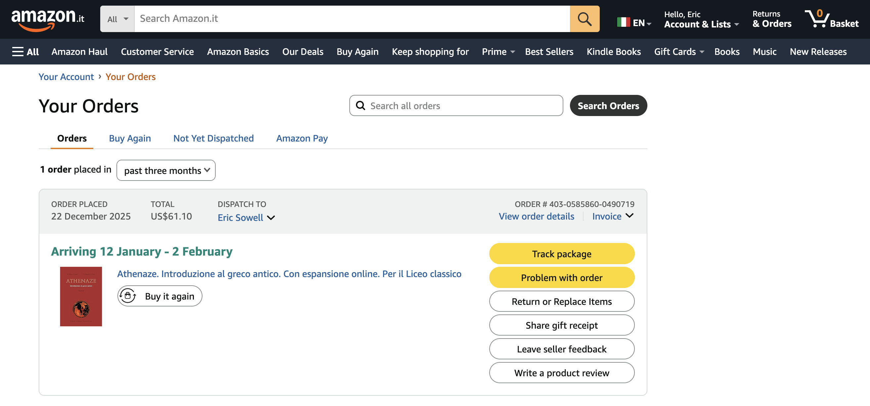Open Customer Service in navigation

pos(157,52)
